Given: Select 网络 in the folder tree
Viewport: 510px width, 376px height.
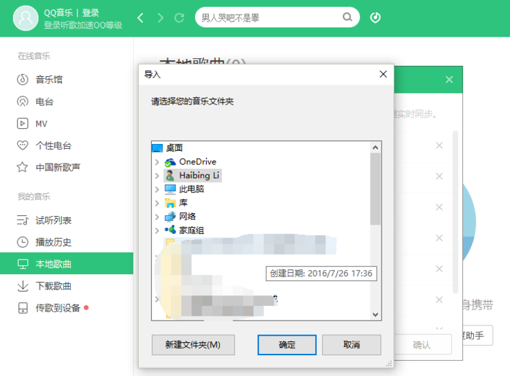Looking at the screenshot, I should [187, 217].
